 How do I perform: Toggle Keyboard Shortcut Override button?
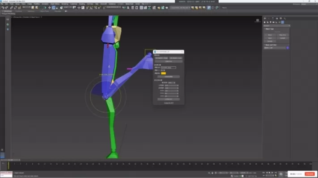(83, 8)
